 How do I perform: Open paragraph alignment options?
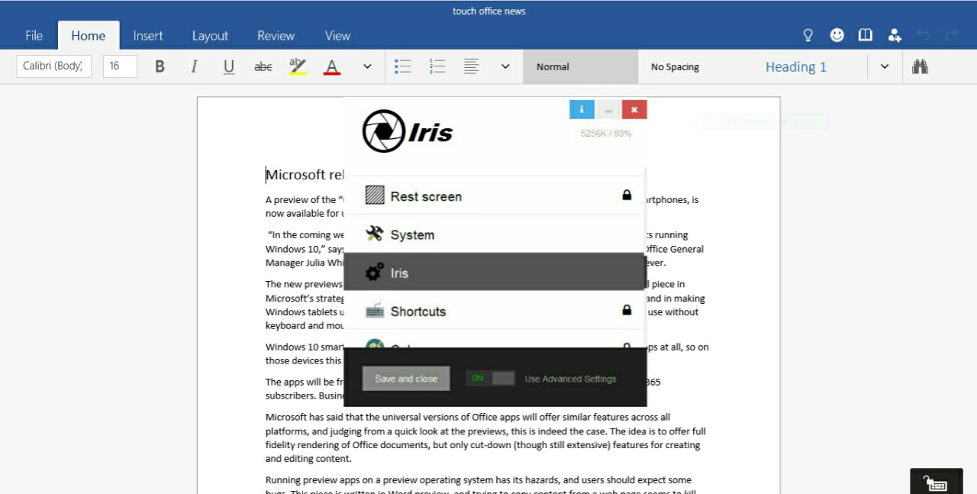point(472,66)
